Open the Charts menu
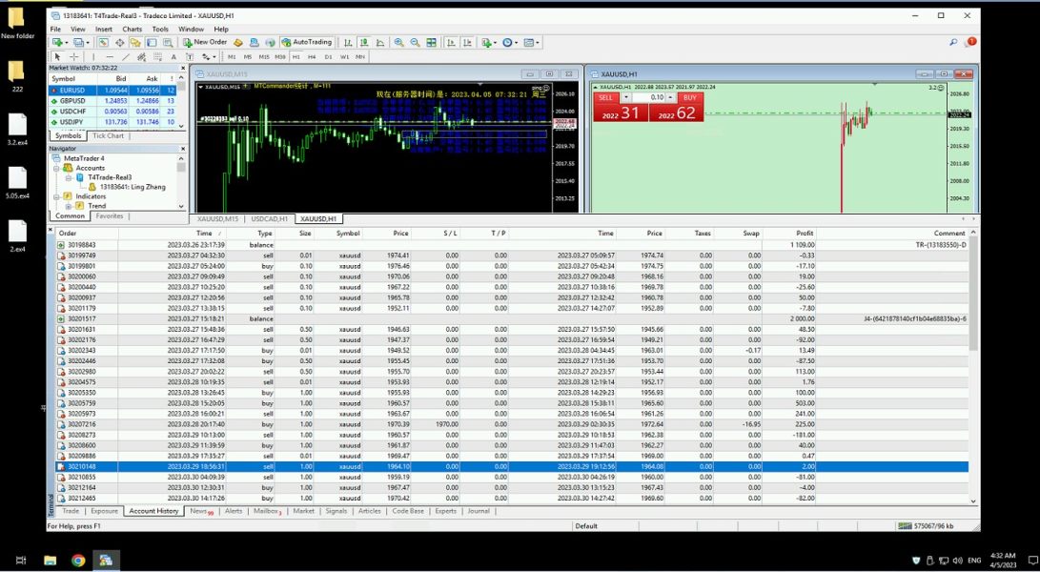Viewport: 1040px width, 572px height. tap(132, 30)
